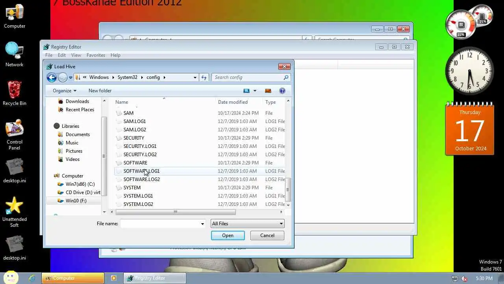Image resolution: width=504 pixels, height=284 pixels.
Task: Click the Registry Editor taskbar button
Action: tap(154, 278)
